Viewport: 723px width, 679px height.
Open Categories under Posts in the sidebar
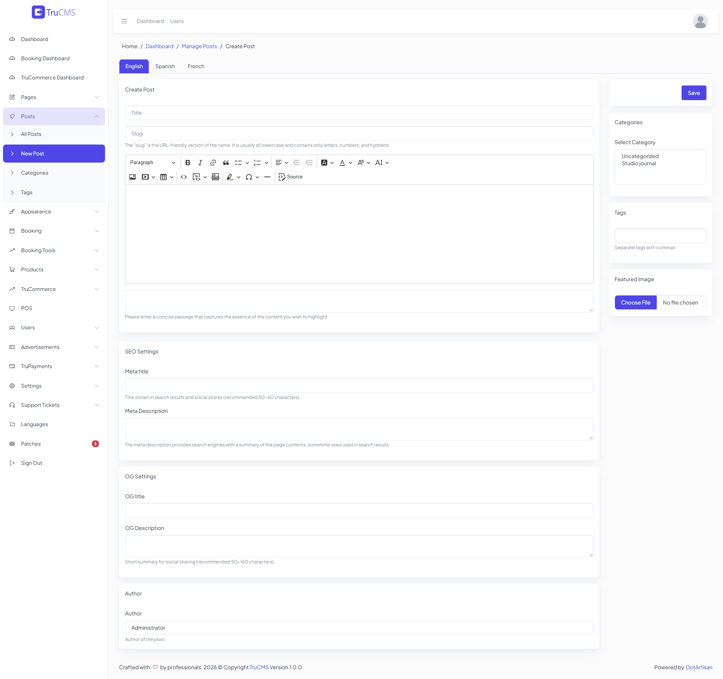[54, 173]
